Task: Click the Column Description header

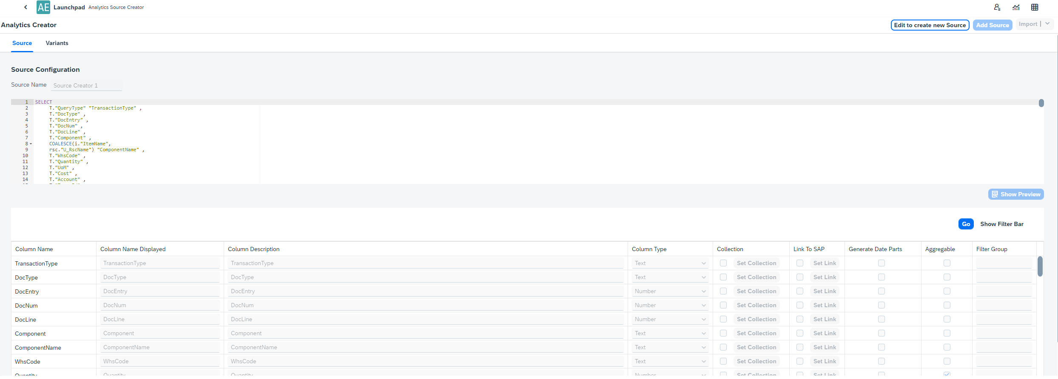Action: pyautogui.click(x=253, y=249)
